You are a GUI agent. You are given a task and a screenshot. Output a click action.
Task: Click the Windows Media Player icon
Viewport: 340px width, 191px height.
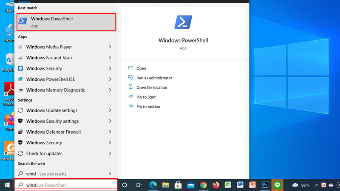[x=20, y=47]
